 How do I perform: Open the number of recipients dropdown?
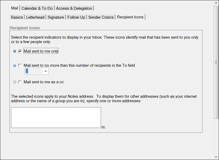[x=46, y=71]
